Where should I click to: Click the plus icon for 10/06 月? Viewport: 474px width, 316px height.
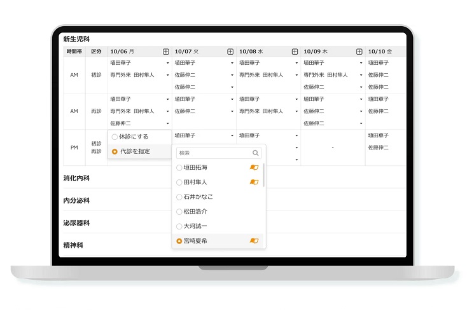click(x=166, y=52)
